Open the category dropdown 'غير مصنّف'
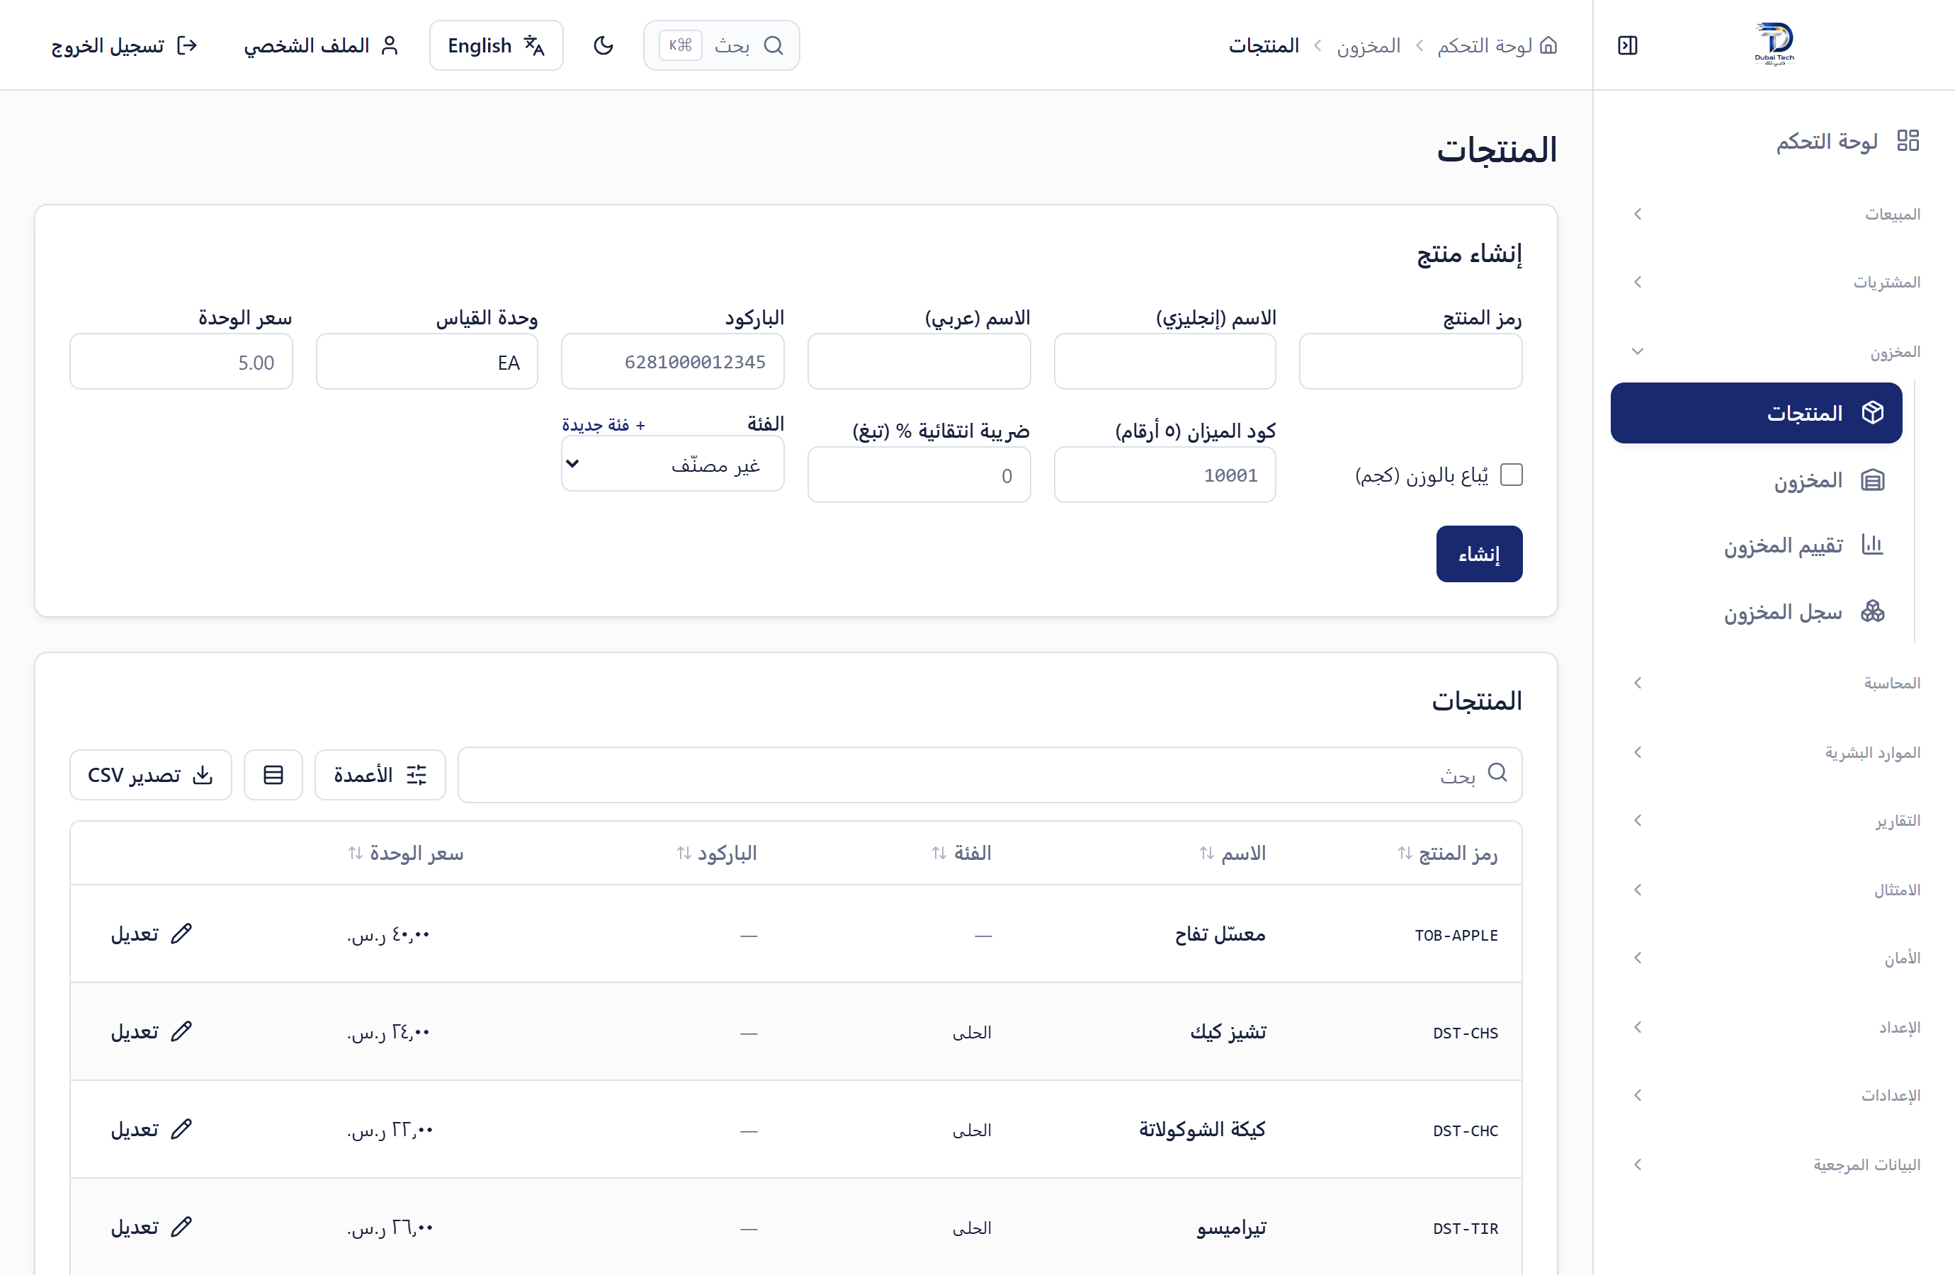Image resolution: width=1955 pixels, height=1275 pixels. pos(673,464)
